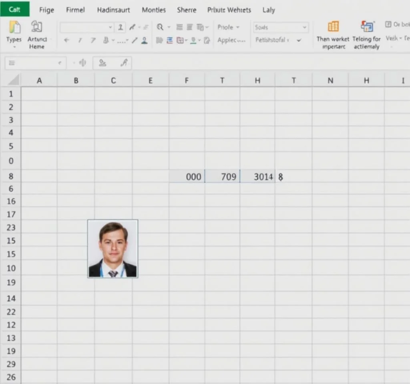
Task: Open the green Caft file tab
Action: (x=15, y=10)
